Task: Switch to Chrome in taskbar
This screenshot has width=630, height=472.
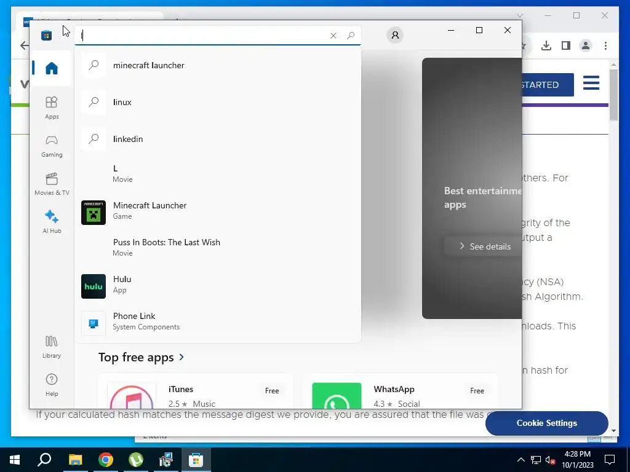Action: pos(106,460)
